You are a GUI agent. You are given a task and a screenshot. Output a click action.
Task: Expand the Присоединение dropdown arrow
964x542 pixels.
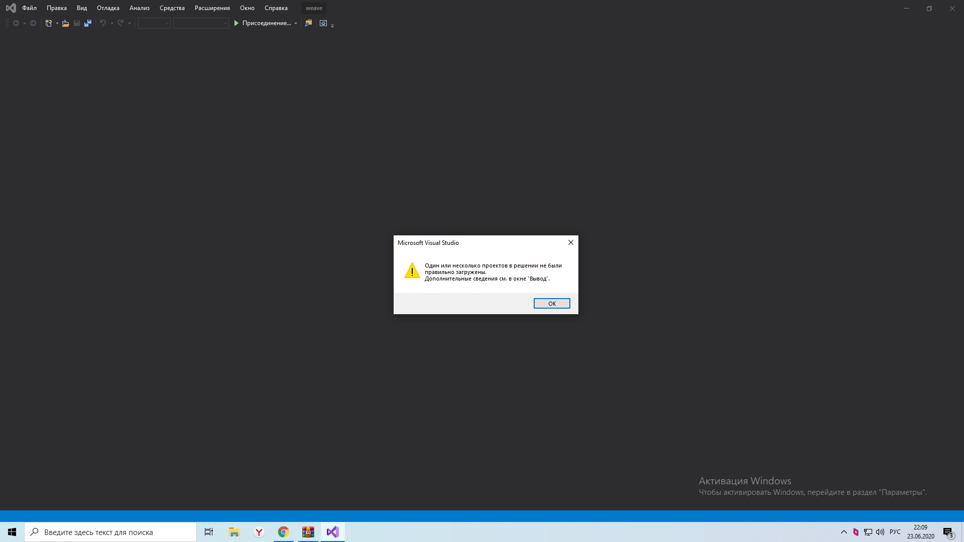click(296, 24)
